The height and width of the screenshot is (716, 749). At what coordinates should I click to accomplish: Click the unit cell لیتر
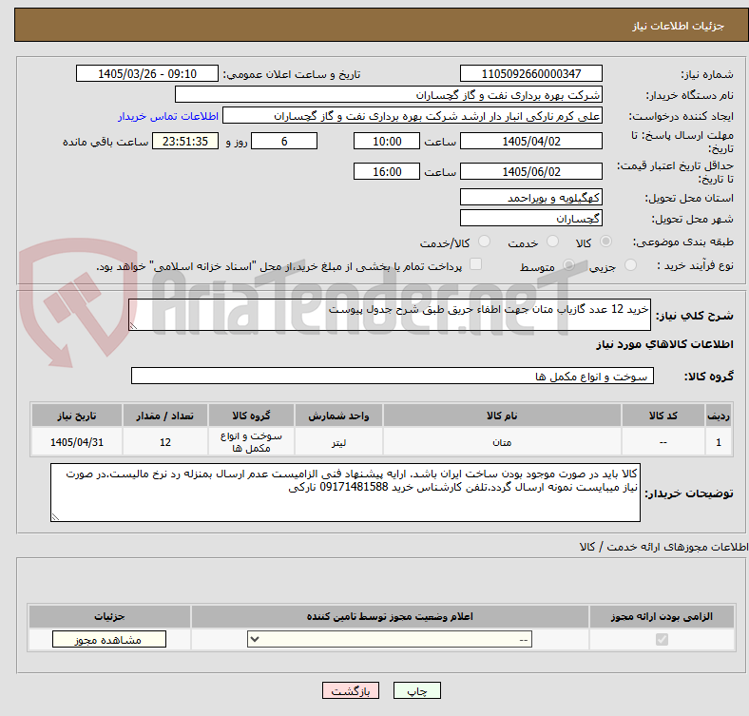pyautogui.click(x=338, y=442)
